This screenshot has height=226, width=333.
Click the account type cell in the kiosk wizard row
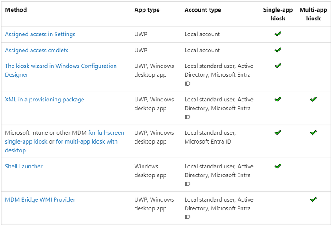pos(219,74)
